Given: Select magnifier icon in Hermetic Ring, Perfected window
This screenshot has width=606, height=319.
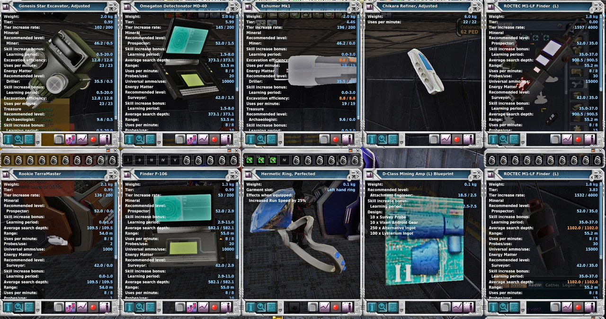Looking at the screenshot, I should (x=261, y=307).
